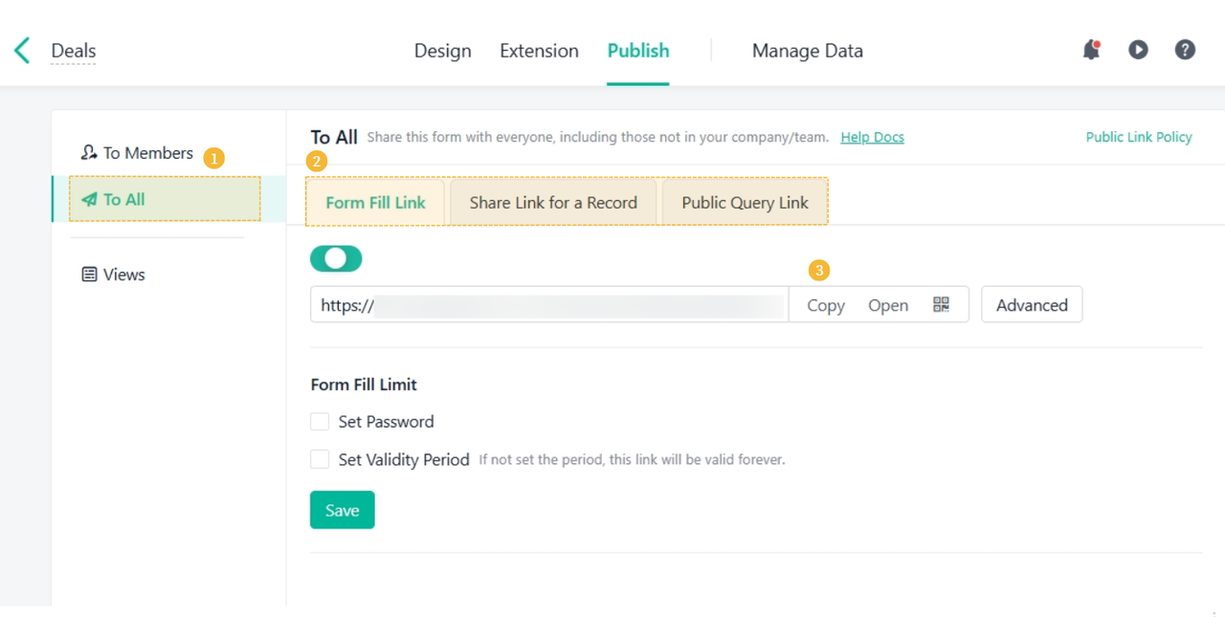Copy the form link
This screenshot has width=1225, height=617.
coord(826,305)
